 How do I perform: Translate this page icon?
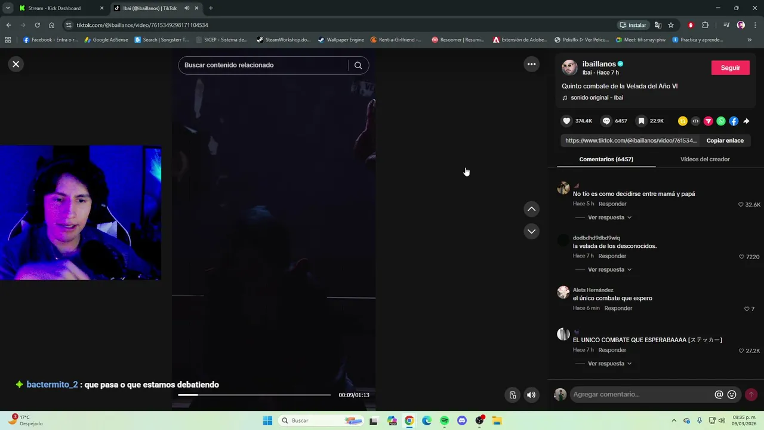[x=658, y=25]
